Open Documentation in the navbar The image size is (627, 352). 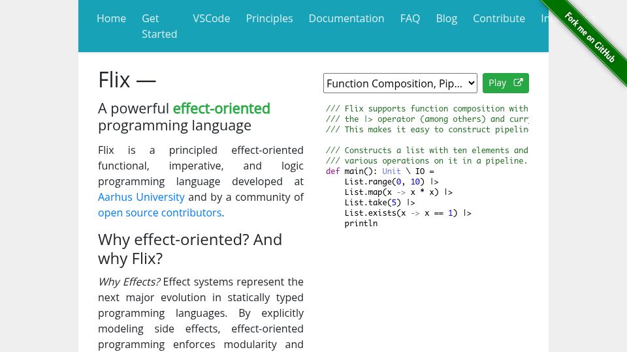[x=346, y=18]
